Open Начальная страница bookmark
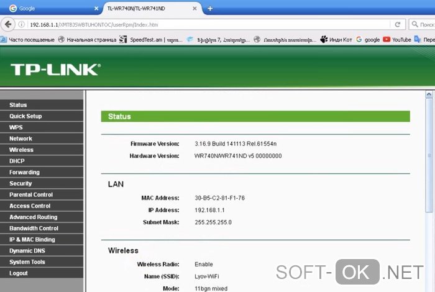435x292 pixels. pyautogui.click(x=87, y=40)
